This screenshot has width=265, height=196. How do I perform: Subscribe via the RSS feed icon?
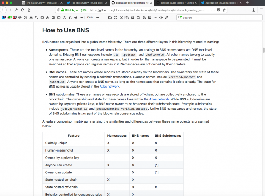click(x=144, y=18)
